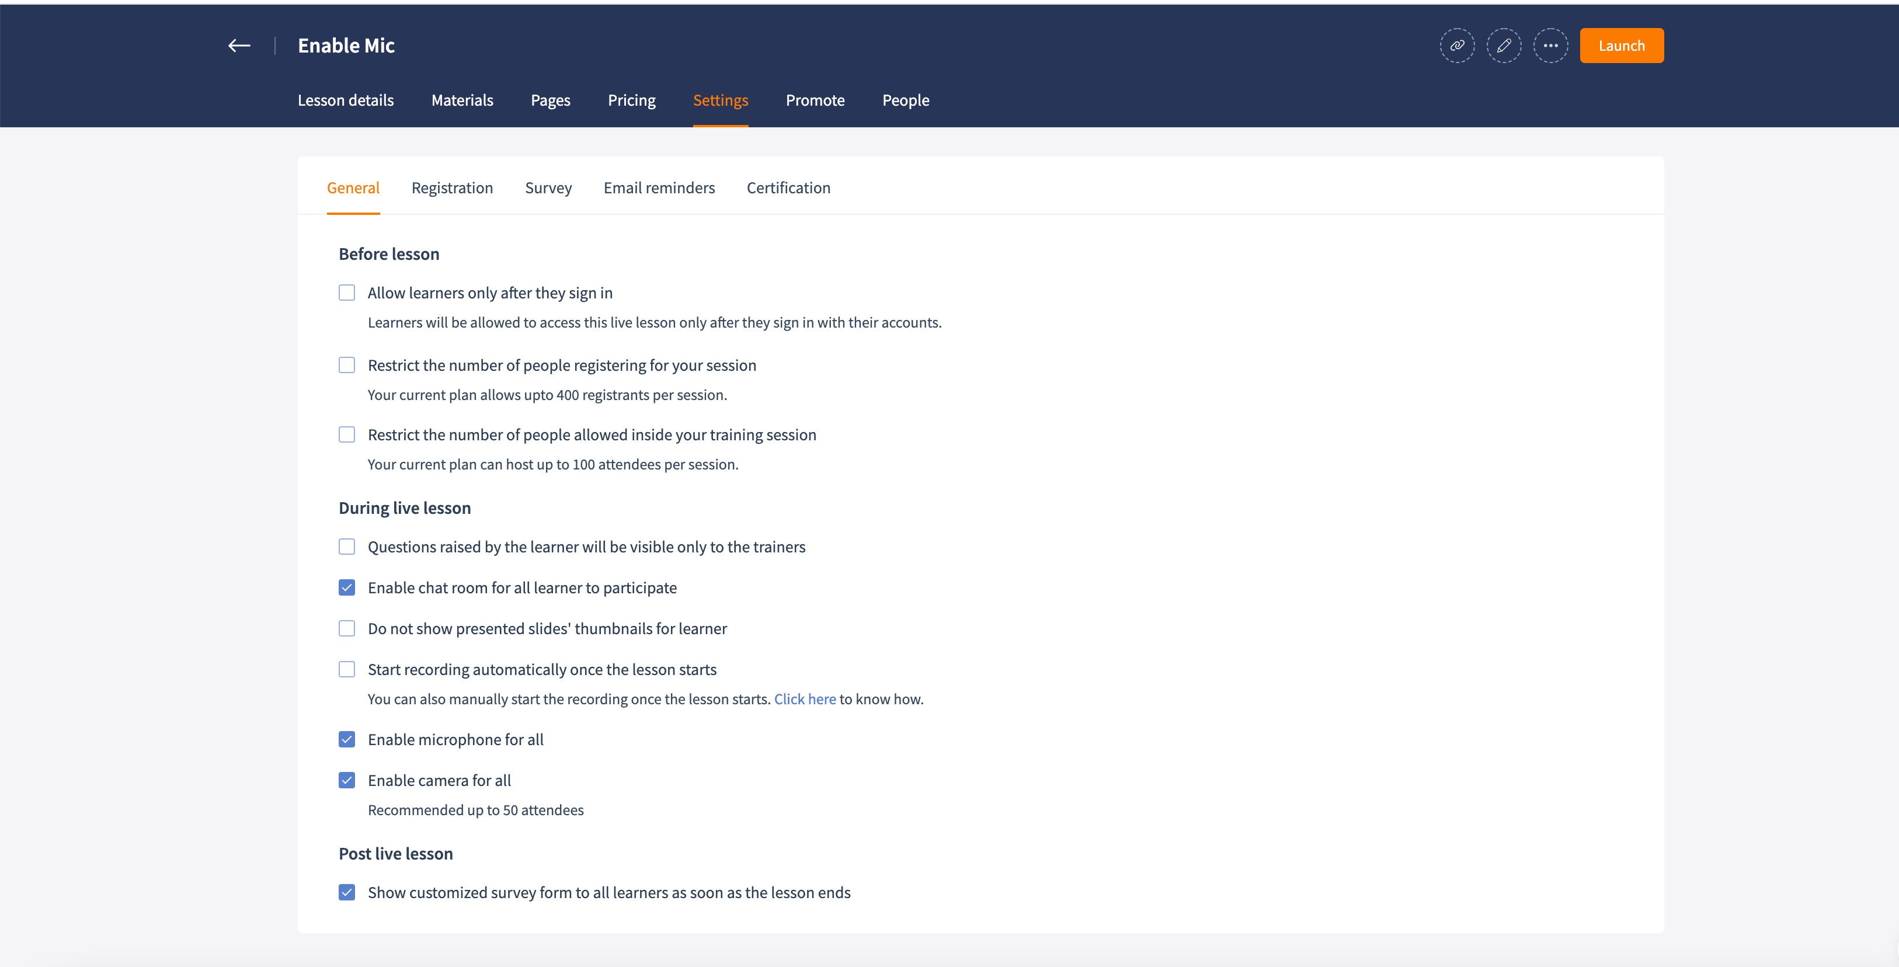Click the back arrow icon

[239, 46]
